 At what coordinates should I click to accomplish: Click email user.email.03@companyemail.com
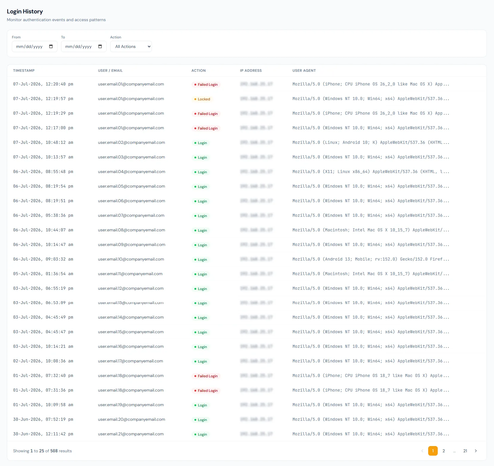tap(131, 157)
